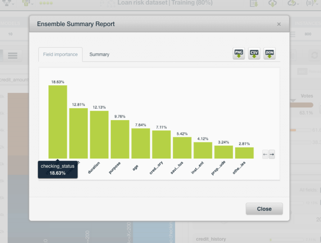This screenshot has width=321, height=243.
Task: Export field importance as CSV
Action: pyautogui.click(x=254, y=54)
